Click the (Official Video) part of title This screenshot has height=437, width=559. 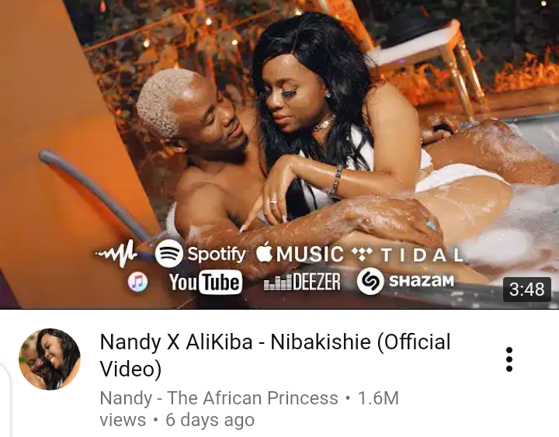275,355
